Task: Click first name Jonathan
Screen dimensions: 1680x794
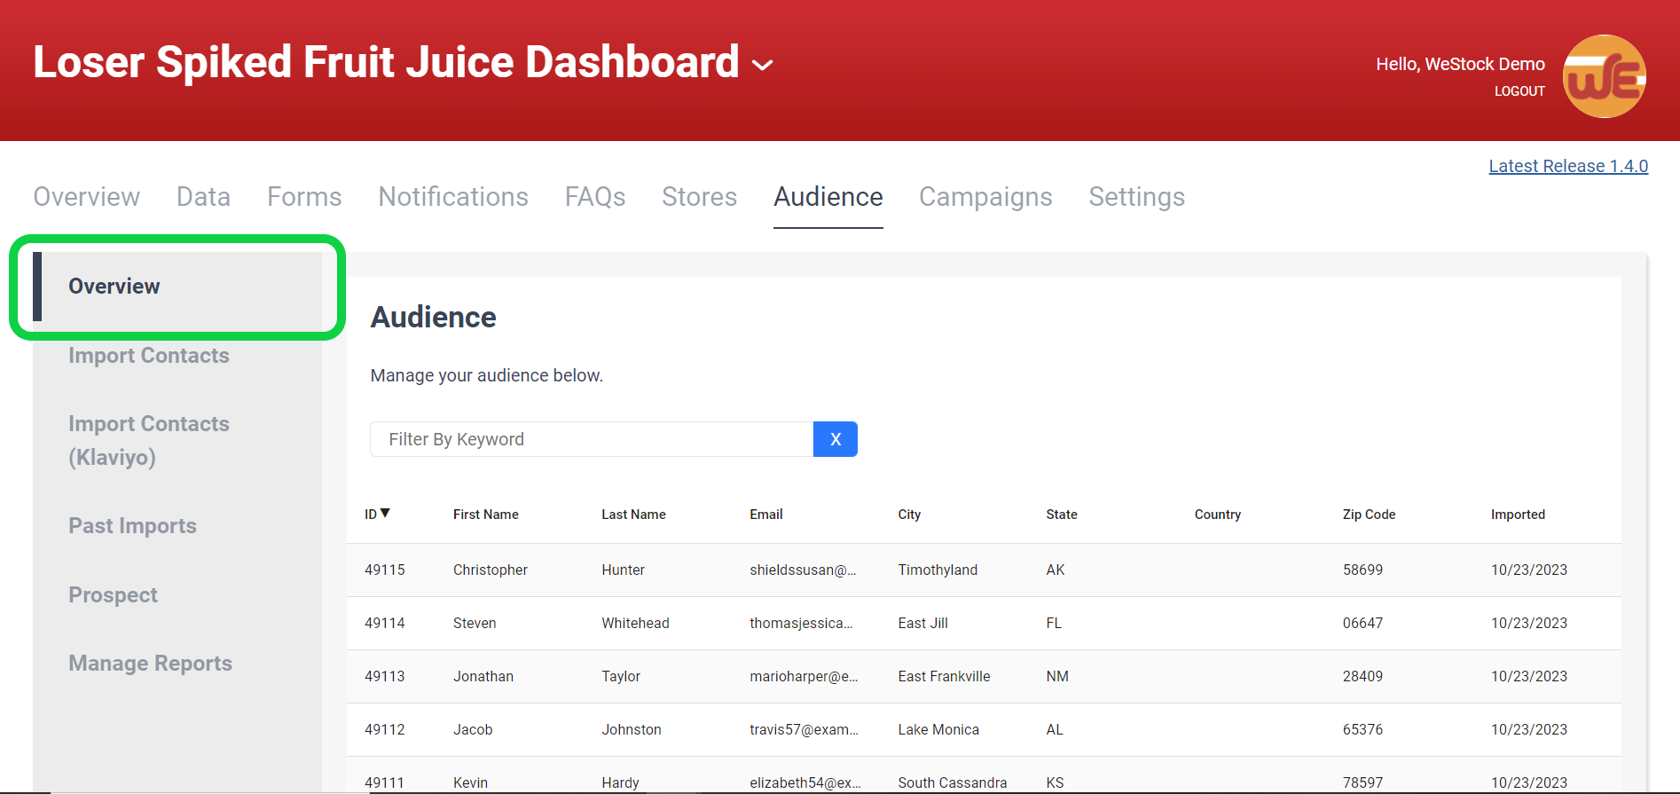Action: click(x=483, y=676)
